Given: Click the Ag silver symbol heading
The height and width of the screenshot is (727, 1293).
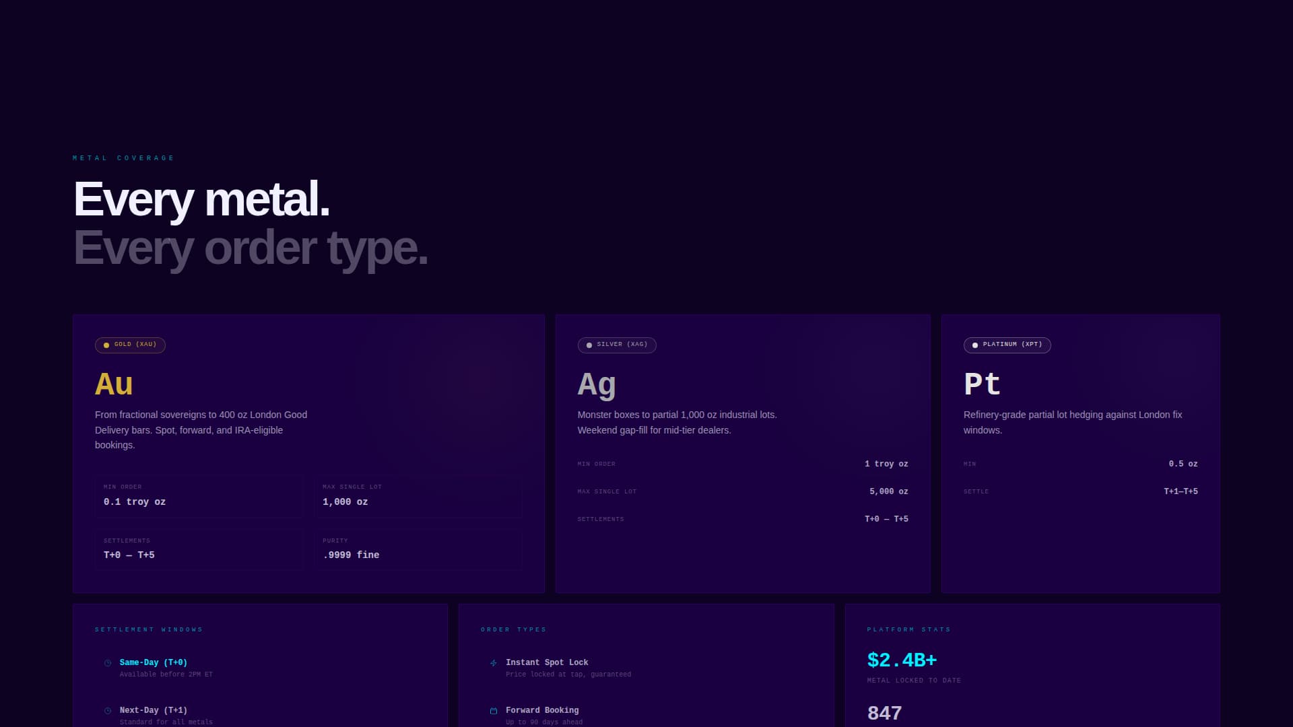Looking at the screenshot, I should point(597,385).
